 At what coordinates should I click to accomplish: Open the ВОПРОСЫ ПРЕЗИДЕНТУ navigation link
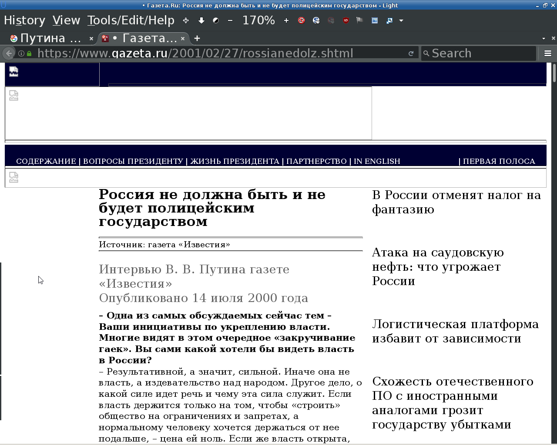(133, 161)
